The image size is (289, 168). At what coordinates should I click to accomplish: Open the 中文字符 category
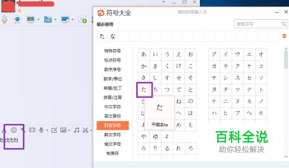(x=112, y=107)
